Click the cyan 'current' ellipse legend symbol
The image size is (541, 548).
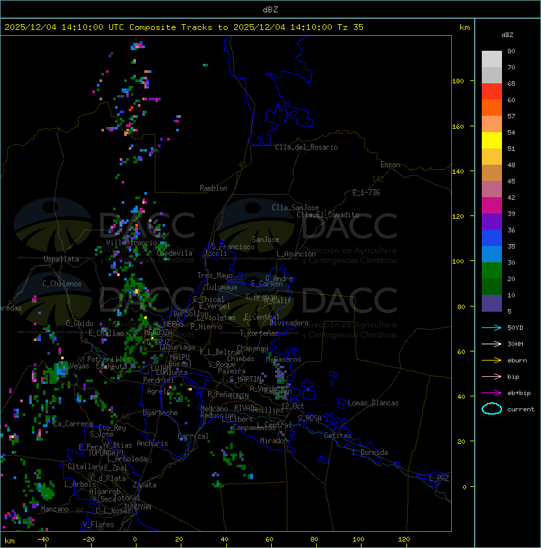pyautogui.click(x=492, y=409)
